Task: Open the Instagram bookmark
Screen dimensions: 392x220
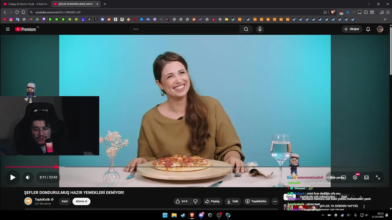Action: pos(11,19)
